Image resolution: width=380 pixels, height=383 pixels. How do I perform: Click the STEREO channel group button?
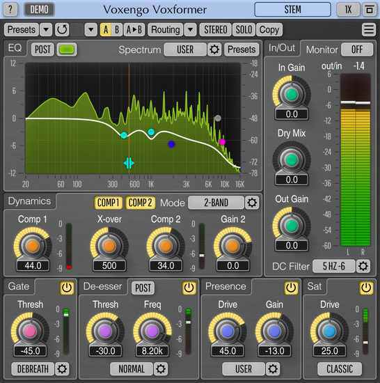pyautogui.click(x=216, y=30)
